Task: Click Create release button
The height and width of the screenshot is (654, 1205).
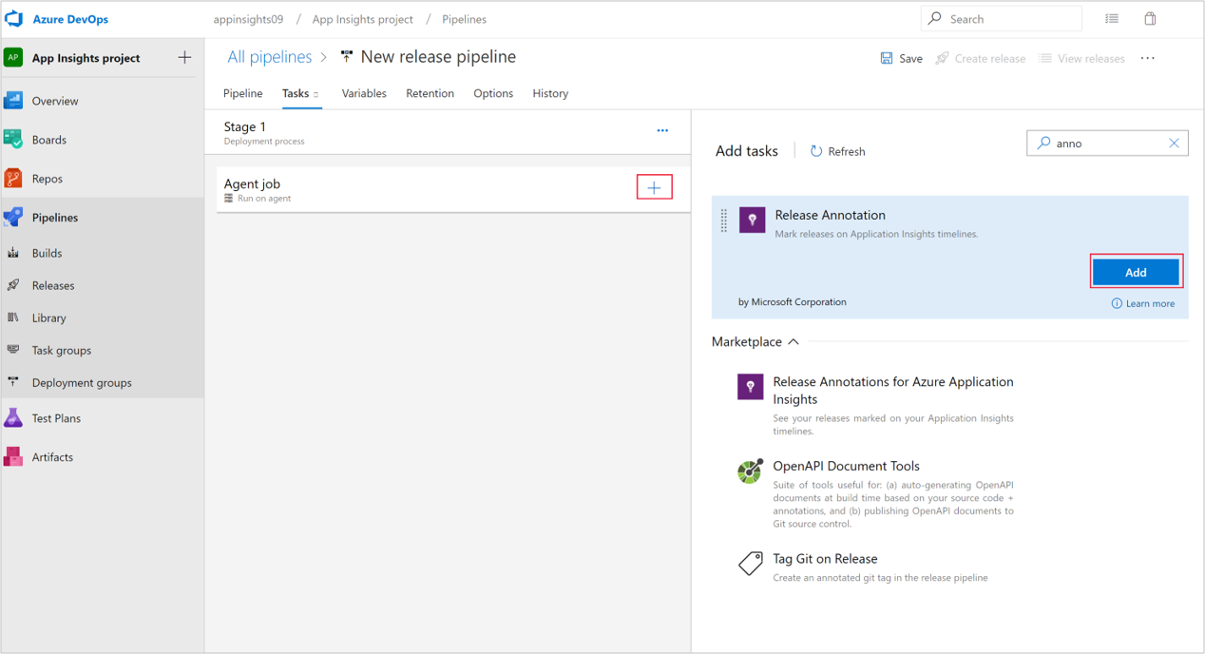Action: (980, 58)
